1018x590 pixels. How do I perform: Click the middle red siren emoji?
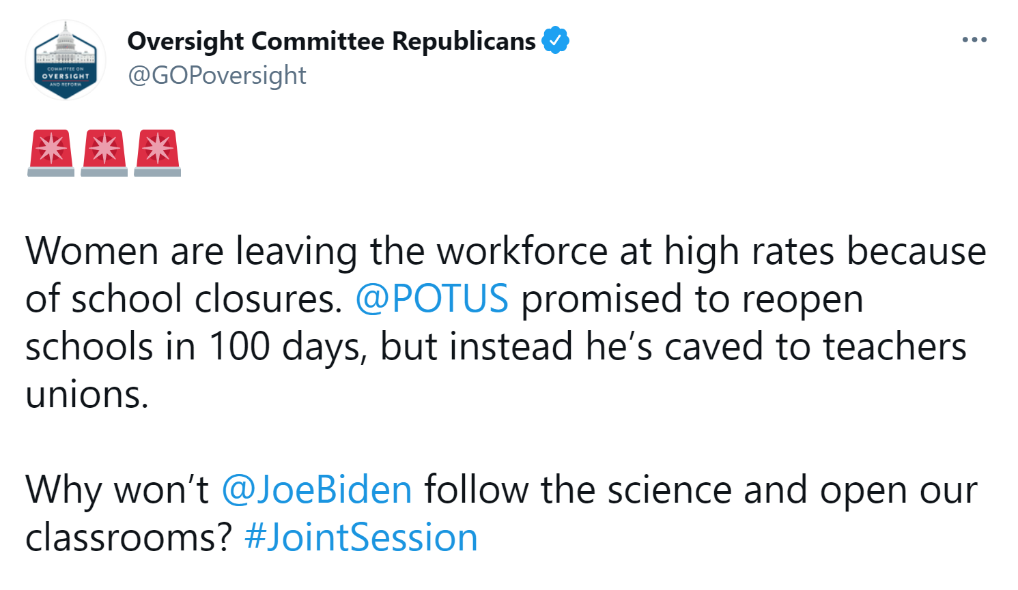pyautogui.click(x=104, y=153)
